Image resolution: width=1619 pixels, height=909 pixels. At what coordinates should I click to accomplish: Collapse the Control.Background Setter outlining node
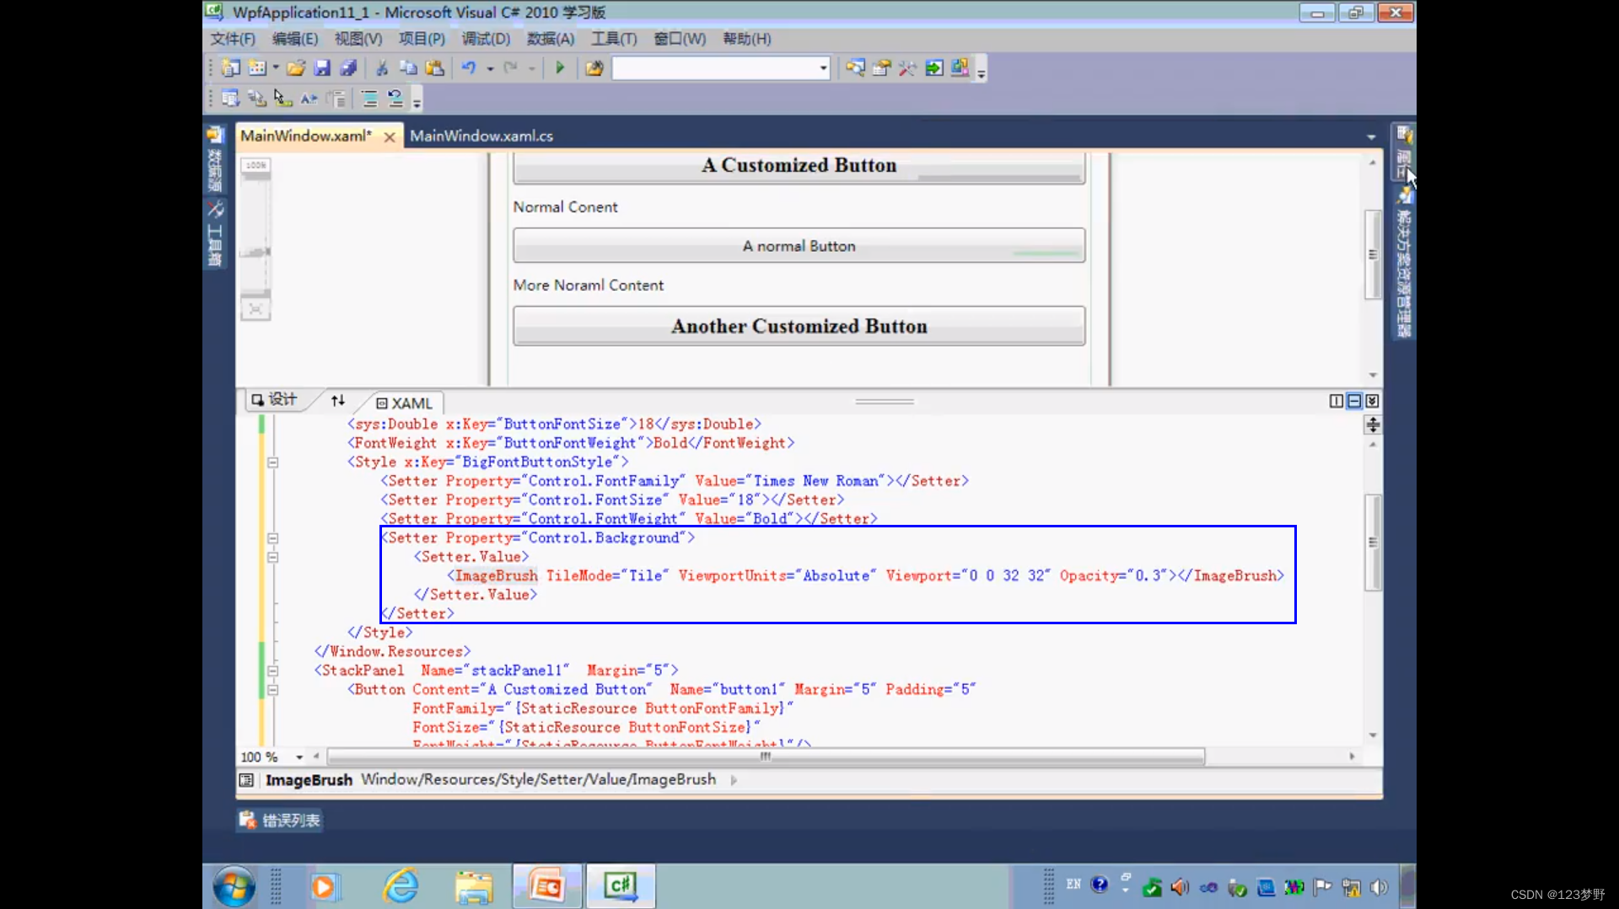[x=272, y=538]
